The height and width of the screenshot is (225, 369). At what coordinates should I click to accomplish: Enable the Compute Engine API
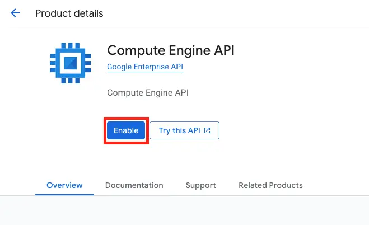coord(126,130)
